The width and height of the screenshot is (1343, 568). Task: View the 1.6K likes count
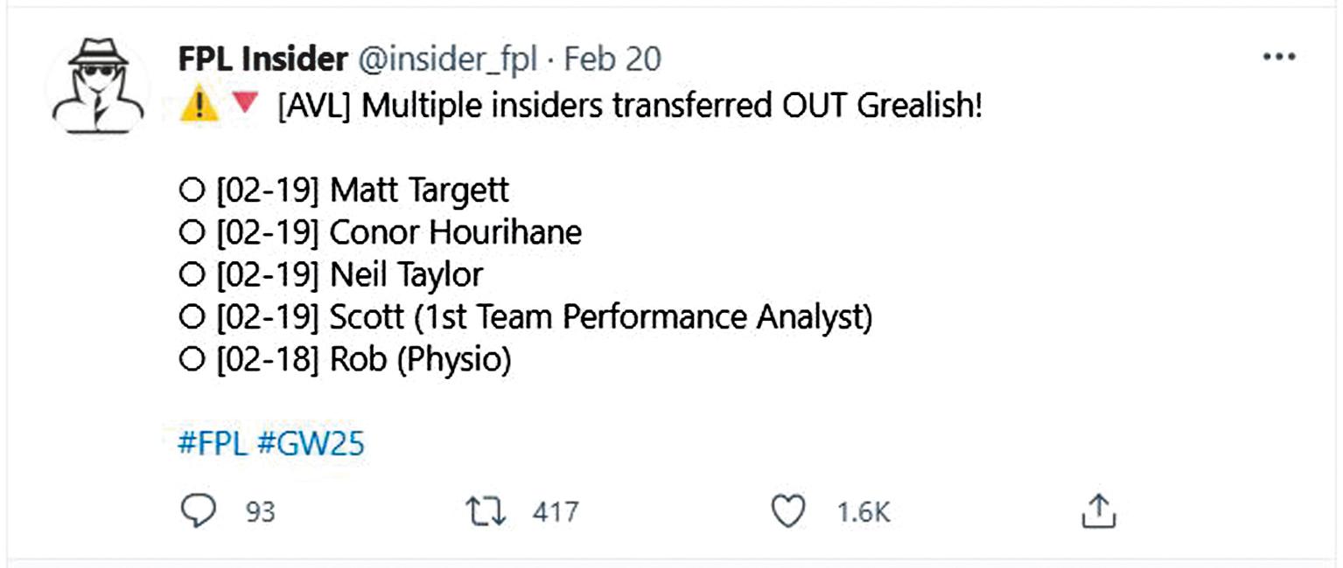tap(863, 512)
